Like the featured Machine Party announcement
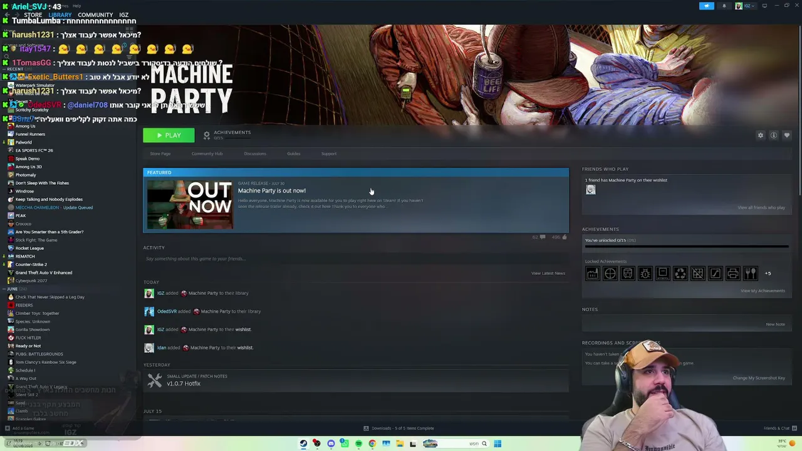802x451 pixels. [565, 237]
